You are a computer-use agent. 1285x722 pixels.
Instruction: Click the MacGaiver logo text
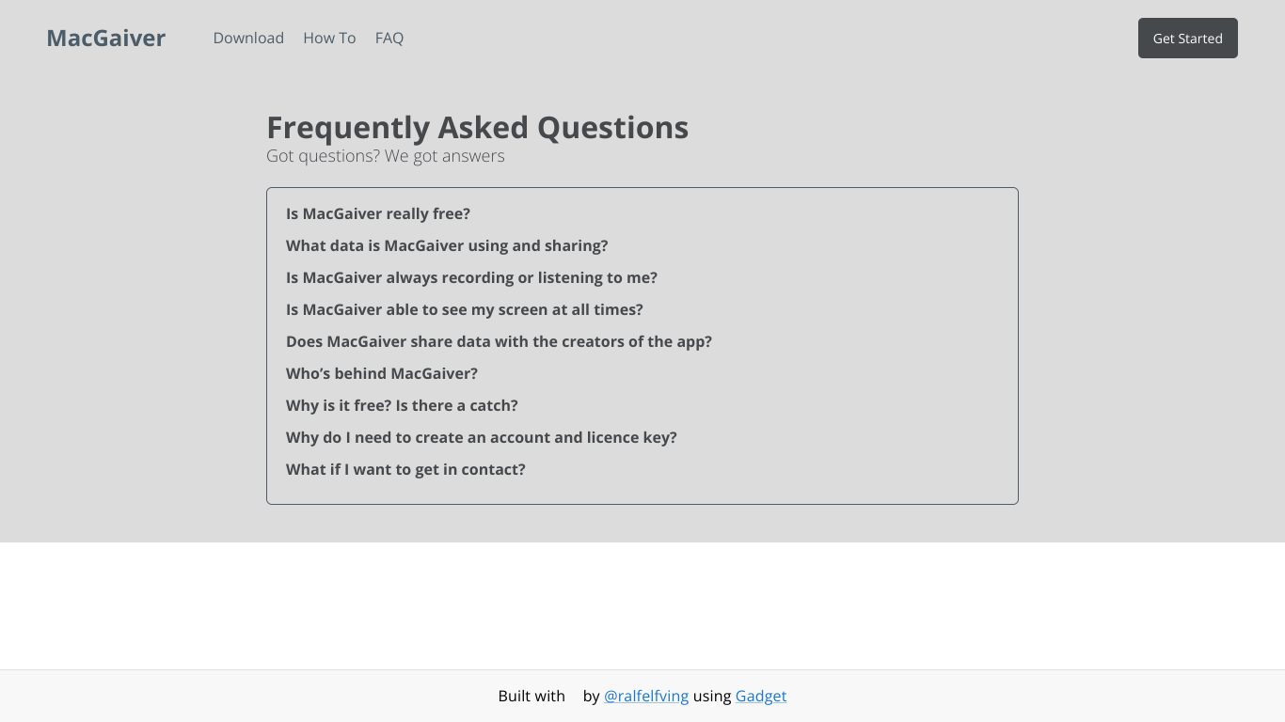[x=105, y=38]
